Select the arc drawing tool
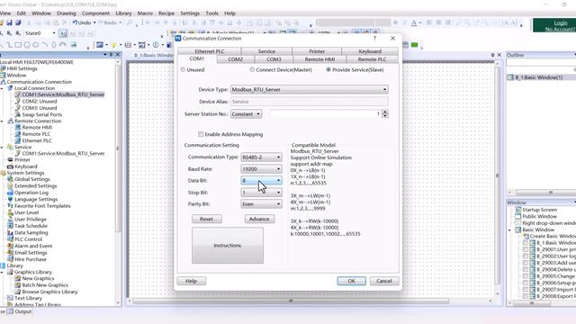The height and width of the screenshot is (324, 576). point(45,45)
